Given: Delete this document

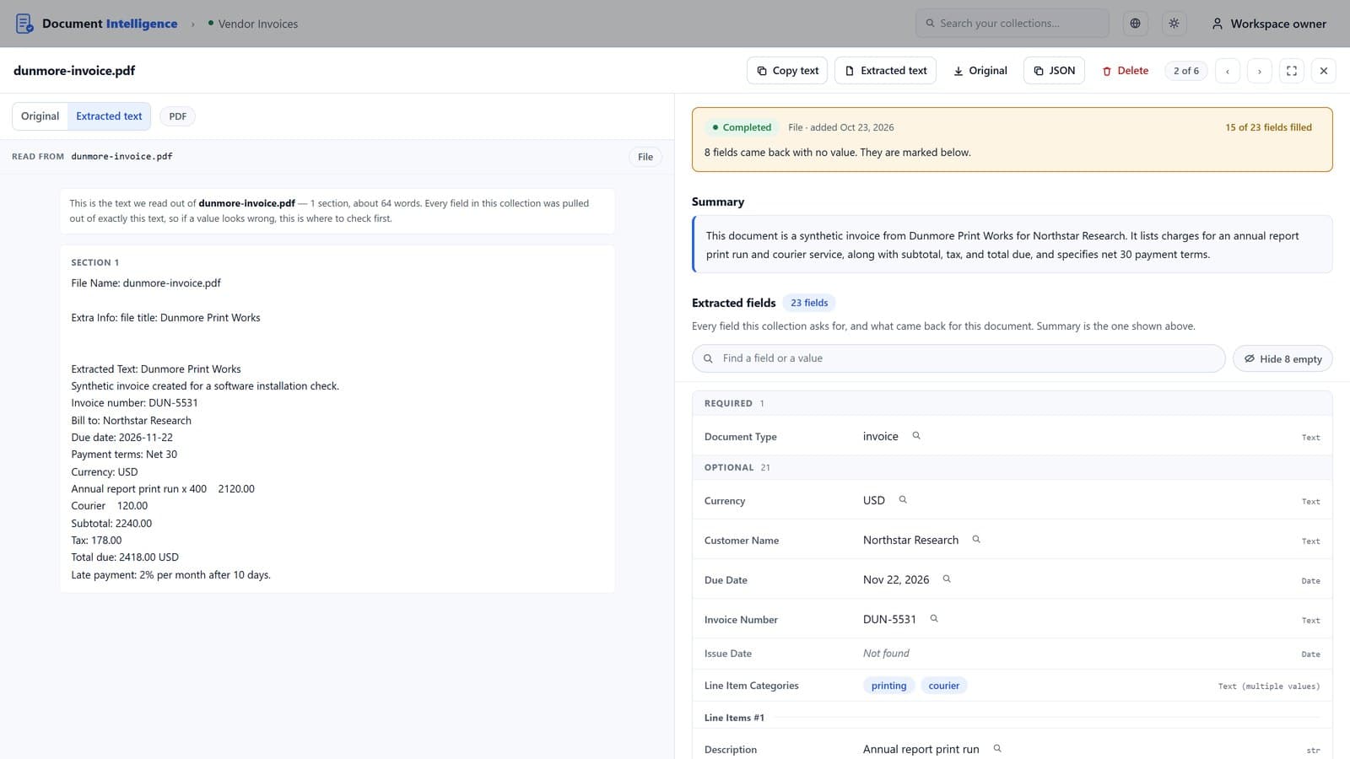Looking at the screenshot, I should click(x=1125, y=71).
